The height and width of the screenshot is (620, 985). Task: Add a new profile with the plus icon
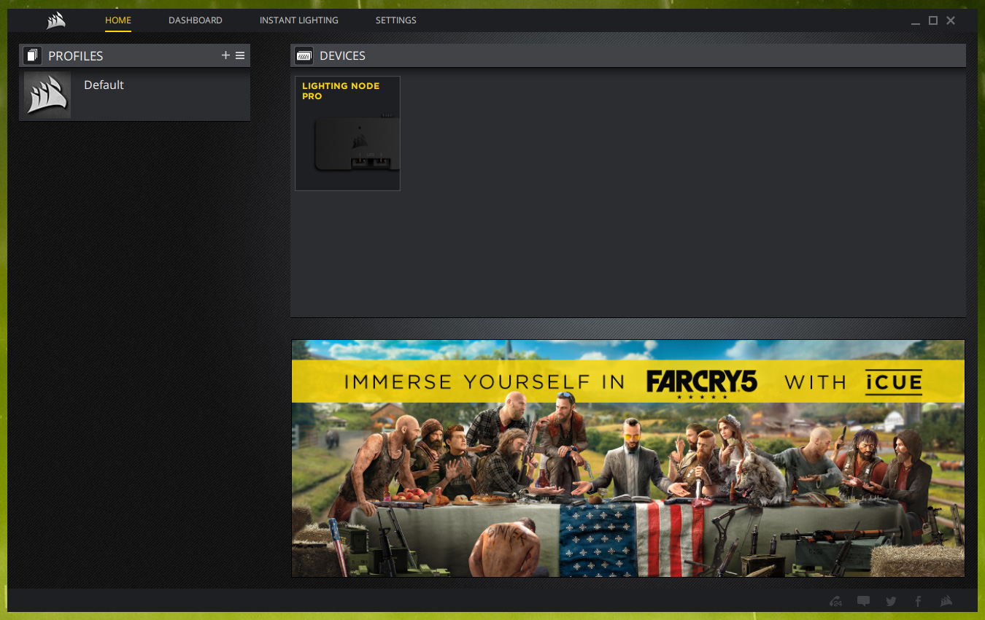[x=225, y=55]
